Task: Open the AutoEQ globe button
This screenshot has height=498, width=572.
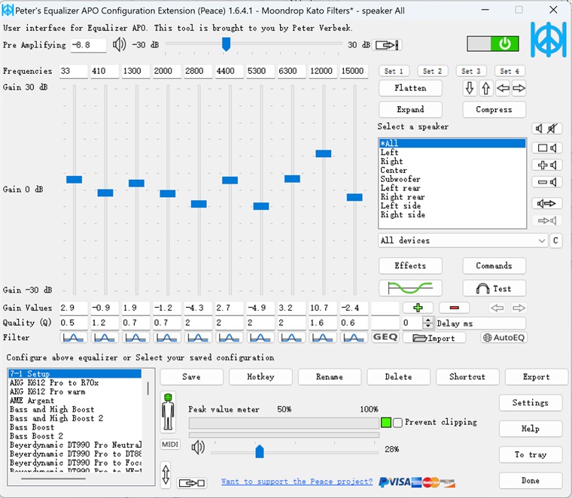Action: click(504, 338)
